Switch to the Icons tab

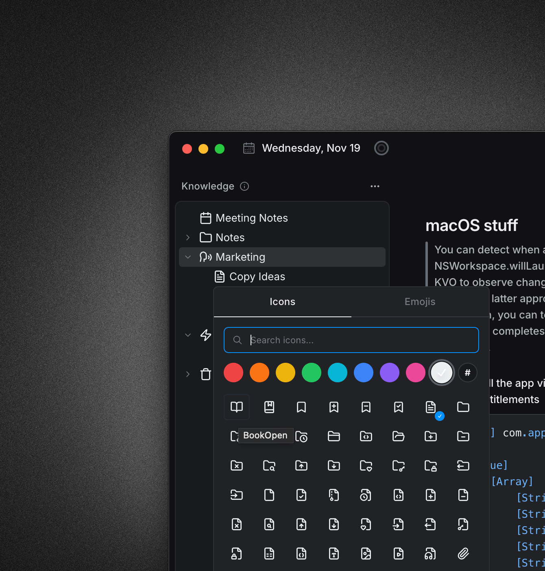282,302
